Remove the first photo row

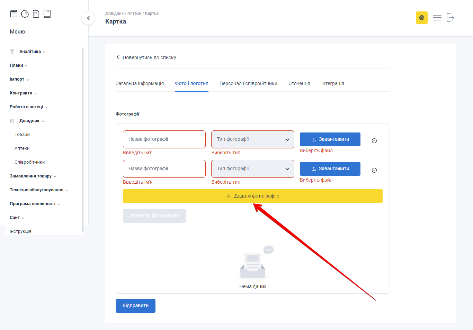pos(374,141)
